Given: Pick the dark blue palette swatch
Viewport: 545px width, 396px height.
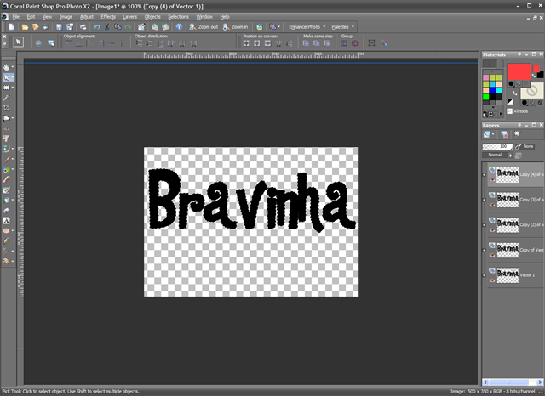Looking at the screenshot, I should [x=492, y=91].
